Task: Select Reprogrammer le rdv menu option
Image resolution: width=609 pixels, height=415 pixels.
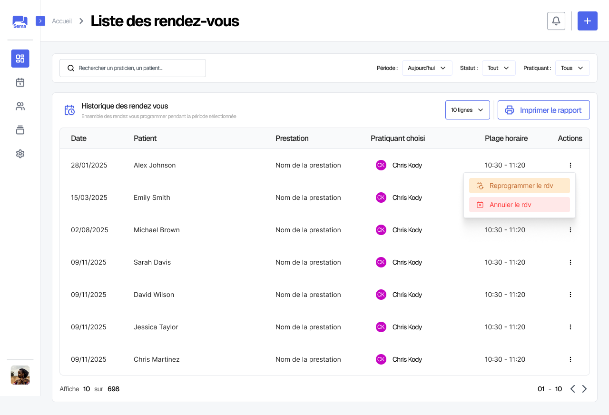Action: (520, 186)
